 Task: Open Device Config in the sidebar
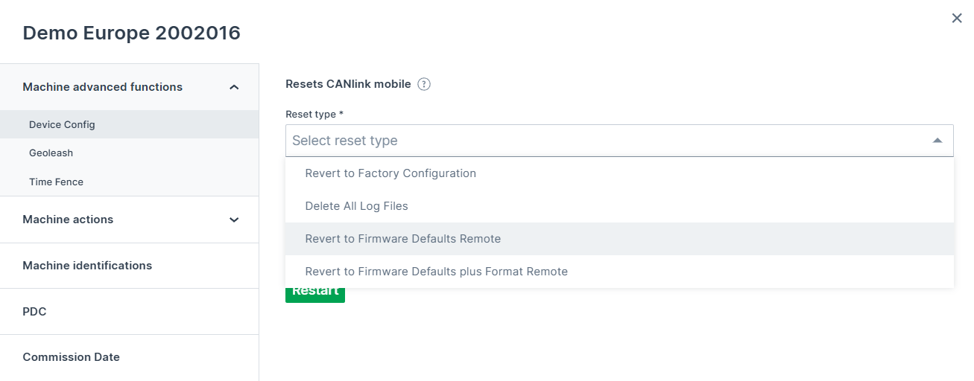(x=62, y=124)
